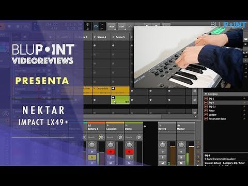Image resolution: width=248 pixels, height=186 pixels.
Task: Click the Battery 4 track type icon
Action: [89, 126]
